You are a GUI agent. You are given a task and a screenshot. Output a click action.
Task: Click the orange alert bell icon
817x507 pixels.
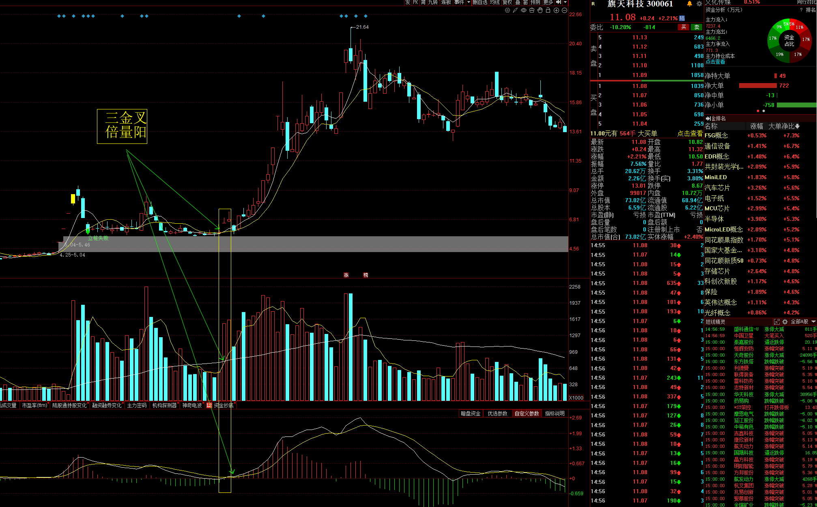click(690, 4)
